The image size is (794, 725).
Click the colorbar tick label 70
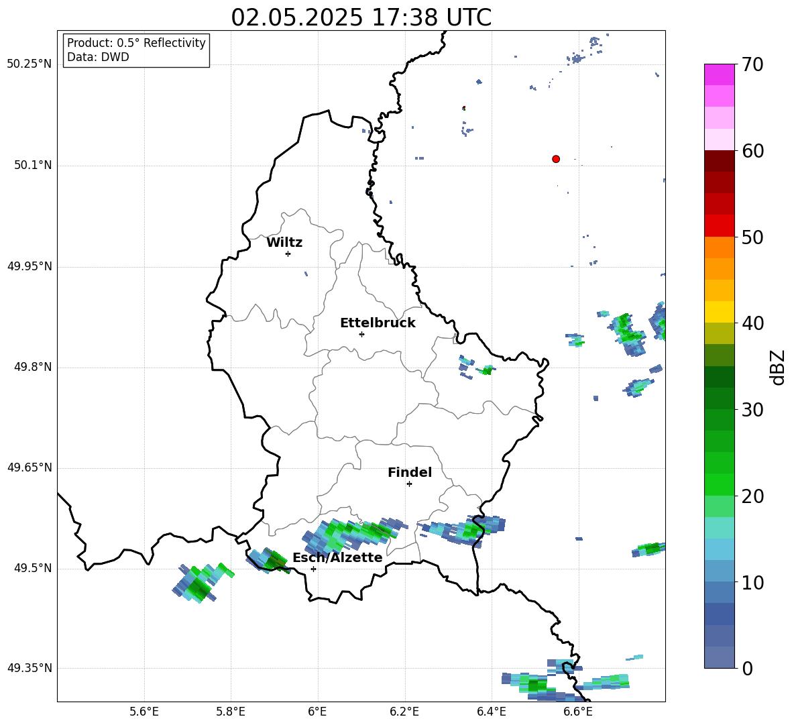(x=752, y=64)
